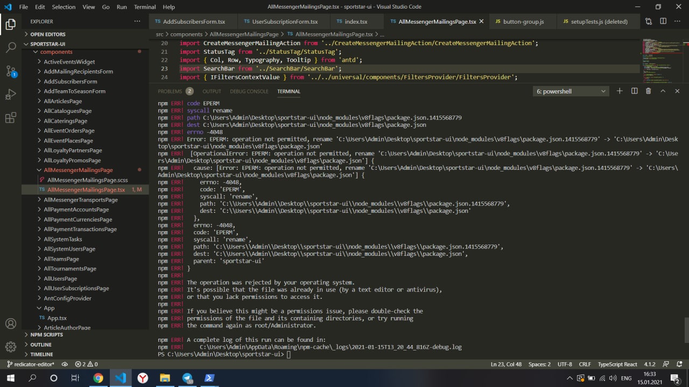Image resolution: width=689 pixels, height=387 pixels.
Task: Expand the OPEN EDITORS section
Action: (x=85, y=34)
